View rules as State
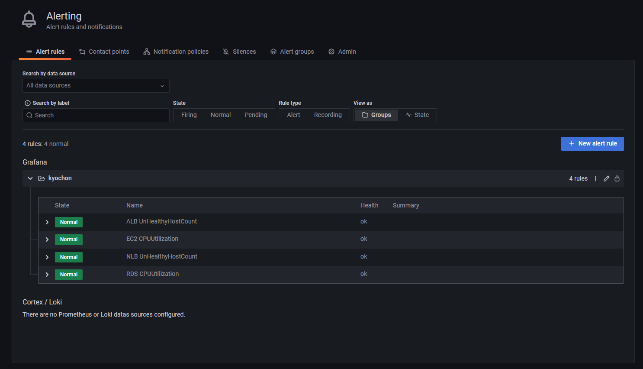Viewport: 643px width, 369px height. pos(417,115)
